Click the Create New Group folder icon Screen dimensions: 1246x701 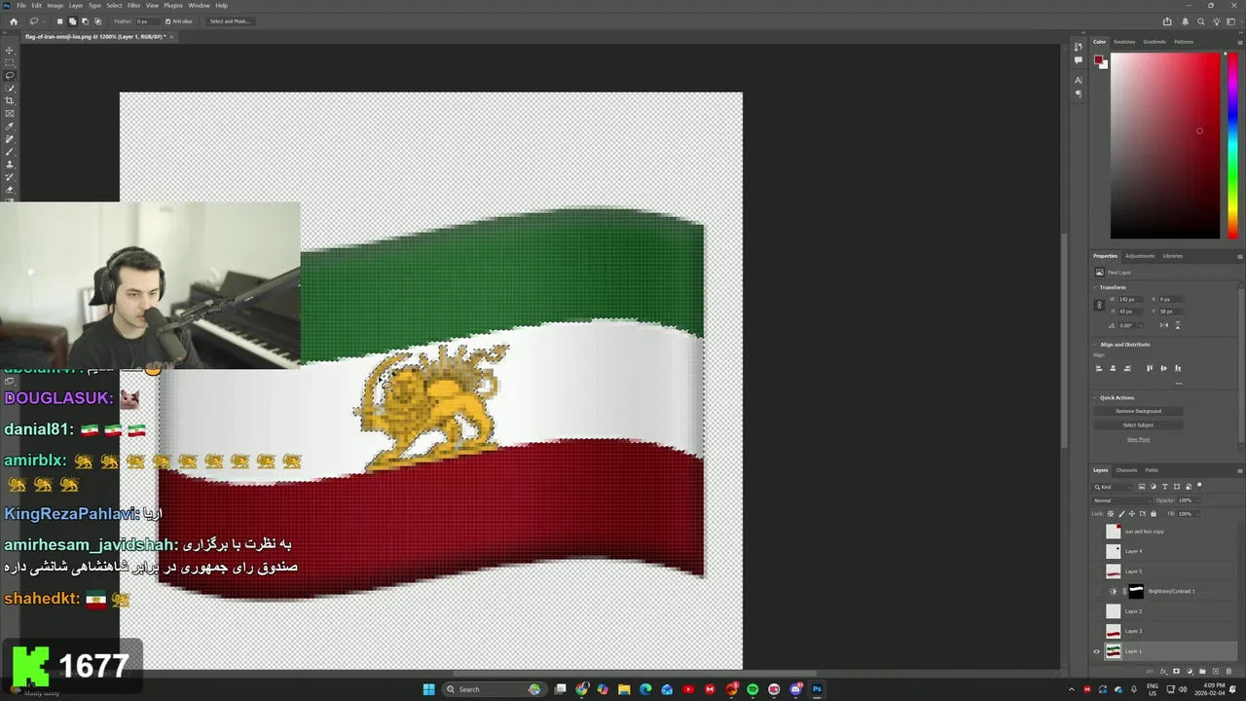[1202, 671]
